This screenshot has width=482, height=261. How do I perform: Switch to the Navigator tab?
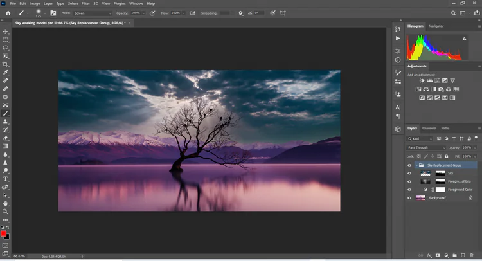436,26
